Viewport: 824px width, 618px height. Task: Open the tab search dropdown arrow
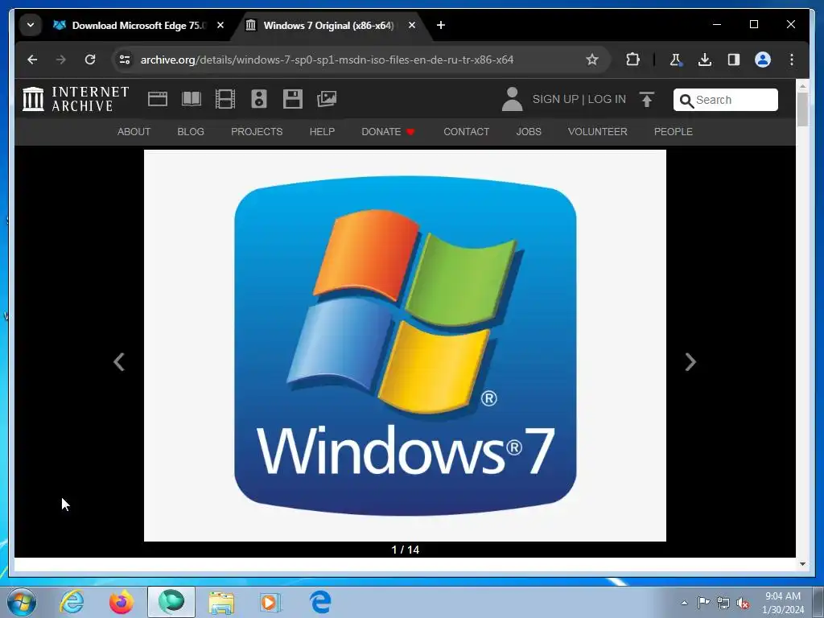31,25
